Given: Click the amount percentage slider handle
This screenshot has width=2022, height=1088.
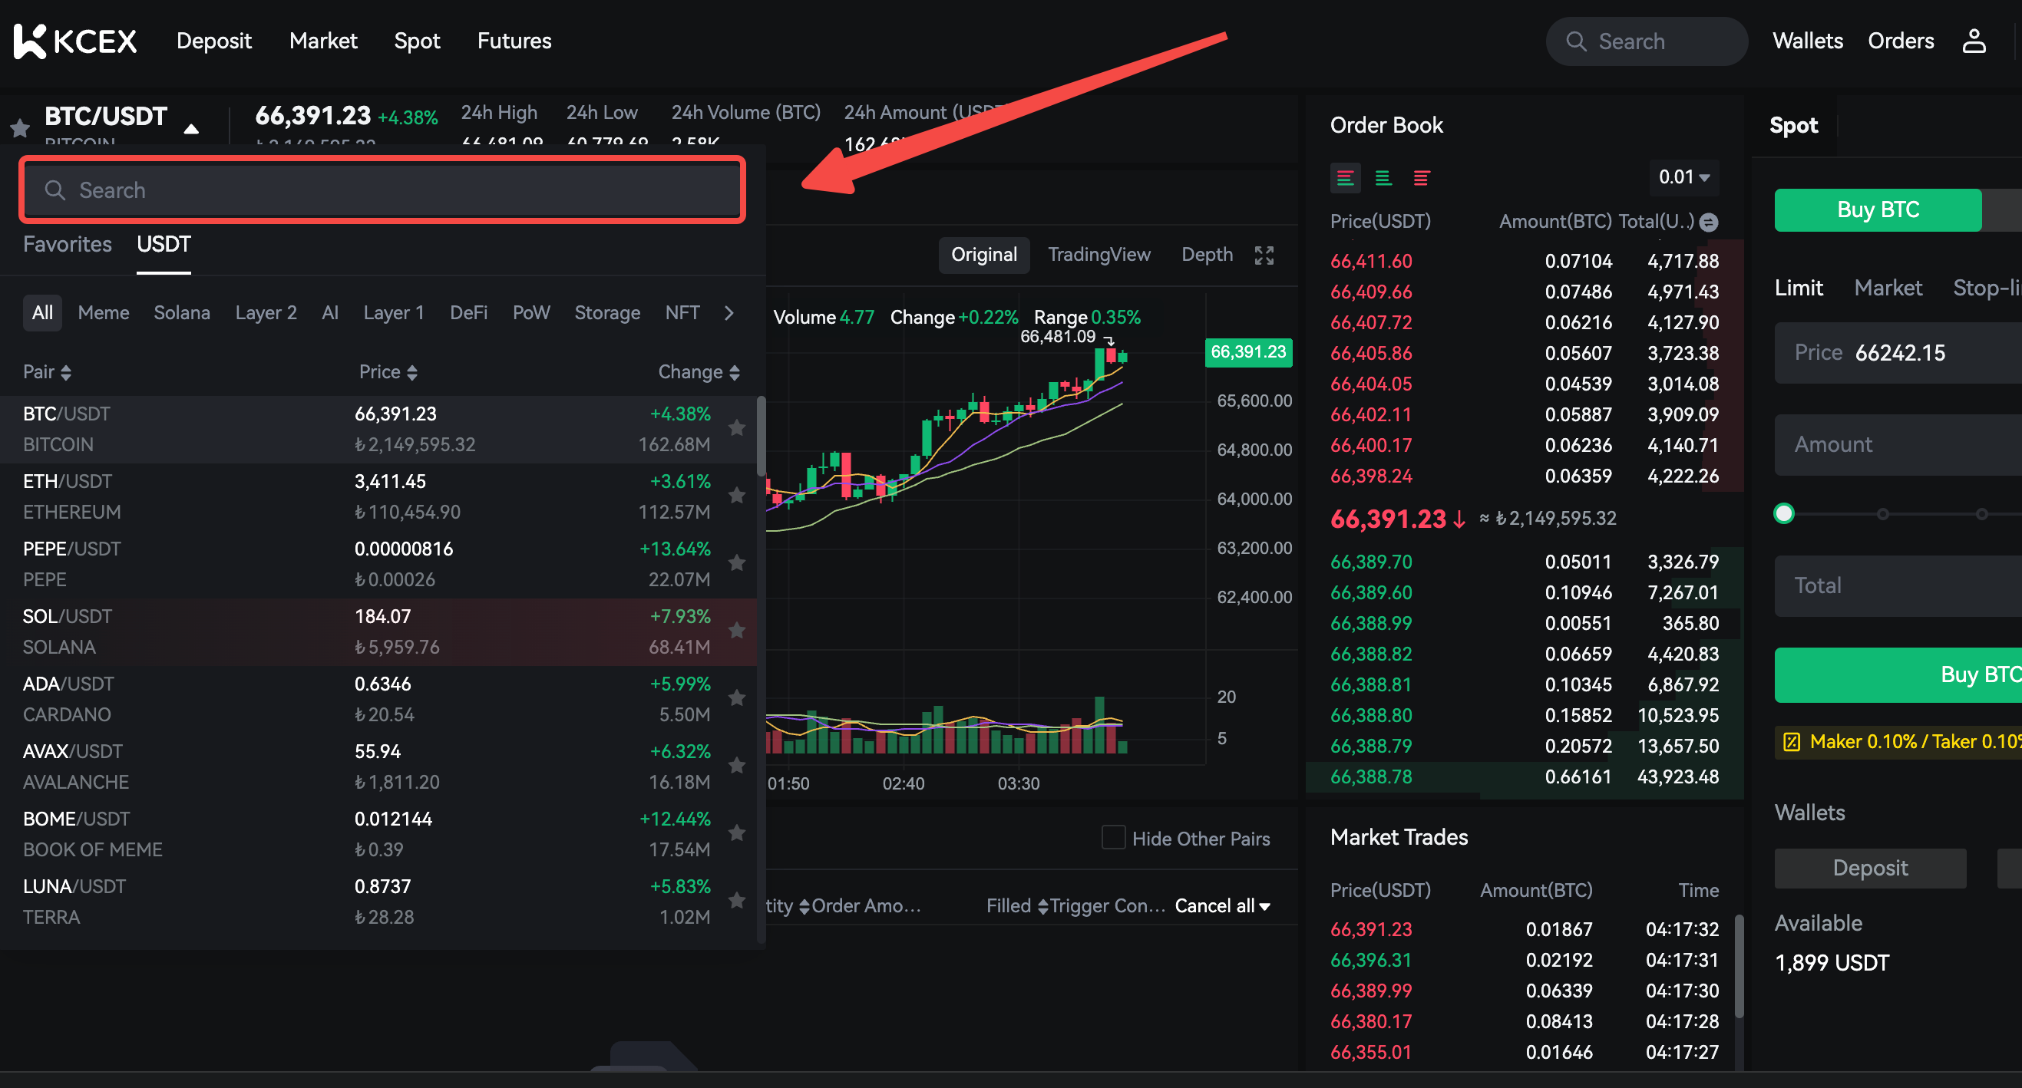Looking at the screenshot, I should tap(1783, 514).
